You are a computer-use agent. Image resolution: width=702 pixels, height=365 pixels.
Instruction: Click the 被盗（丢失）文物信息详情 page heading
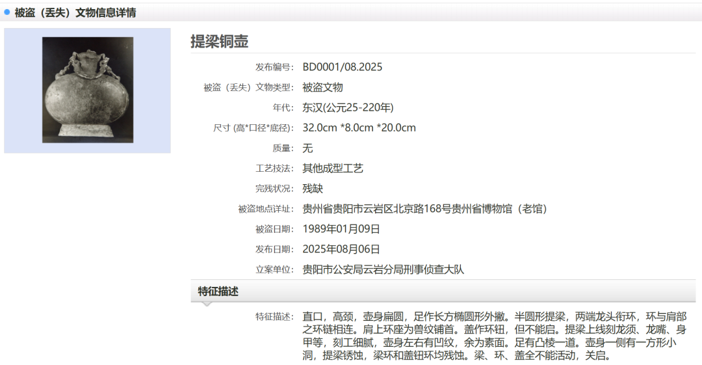tap(75, 12)
